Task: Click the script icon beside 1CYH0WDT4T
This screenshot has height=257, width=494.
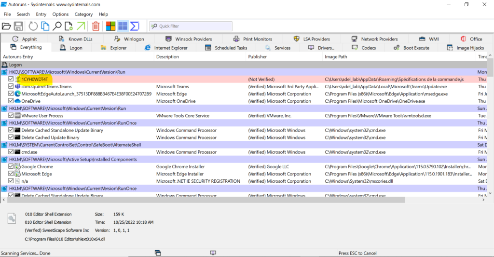Action: tap(18, 79)
